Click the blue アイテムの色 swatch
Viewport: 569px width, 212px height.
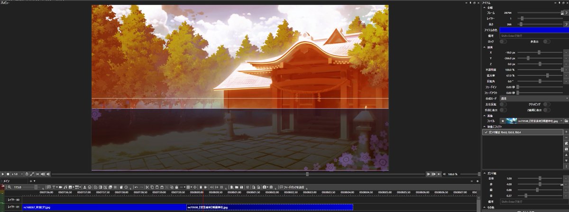pos(534,30)
